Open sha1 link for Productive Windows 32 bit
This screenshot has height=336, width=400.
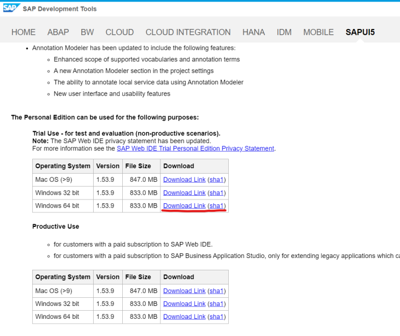click(x=216, y=304)
